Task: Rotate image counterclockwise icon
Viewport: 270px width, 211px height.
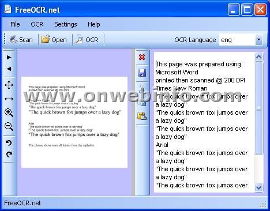Action: pos(9,142)
